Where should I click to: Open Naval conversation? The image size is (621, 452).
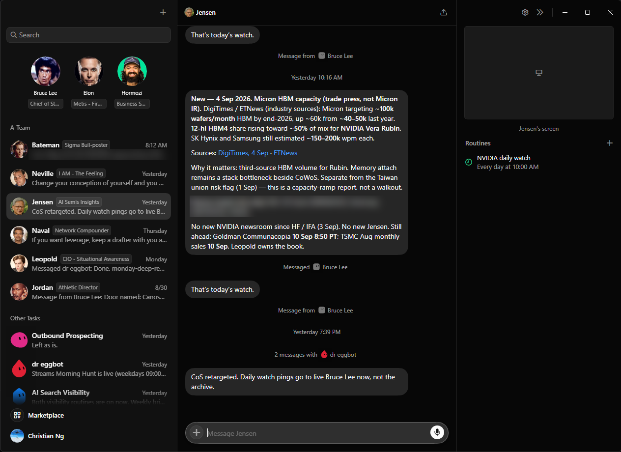tap(88, 235)
